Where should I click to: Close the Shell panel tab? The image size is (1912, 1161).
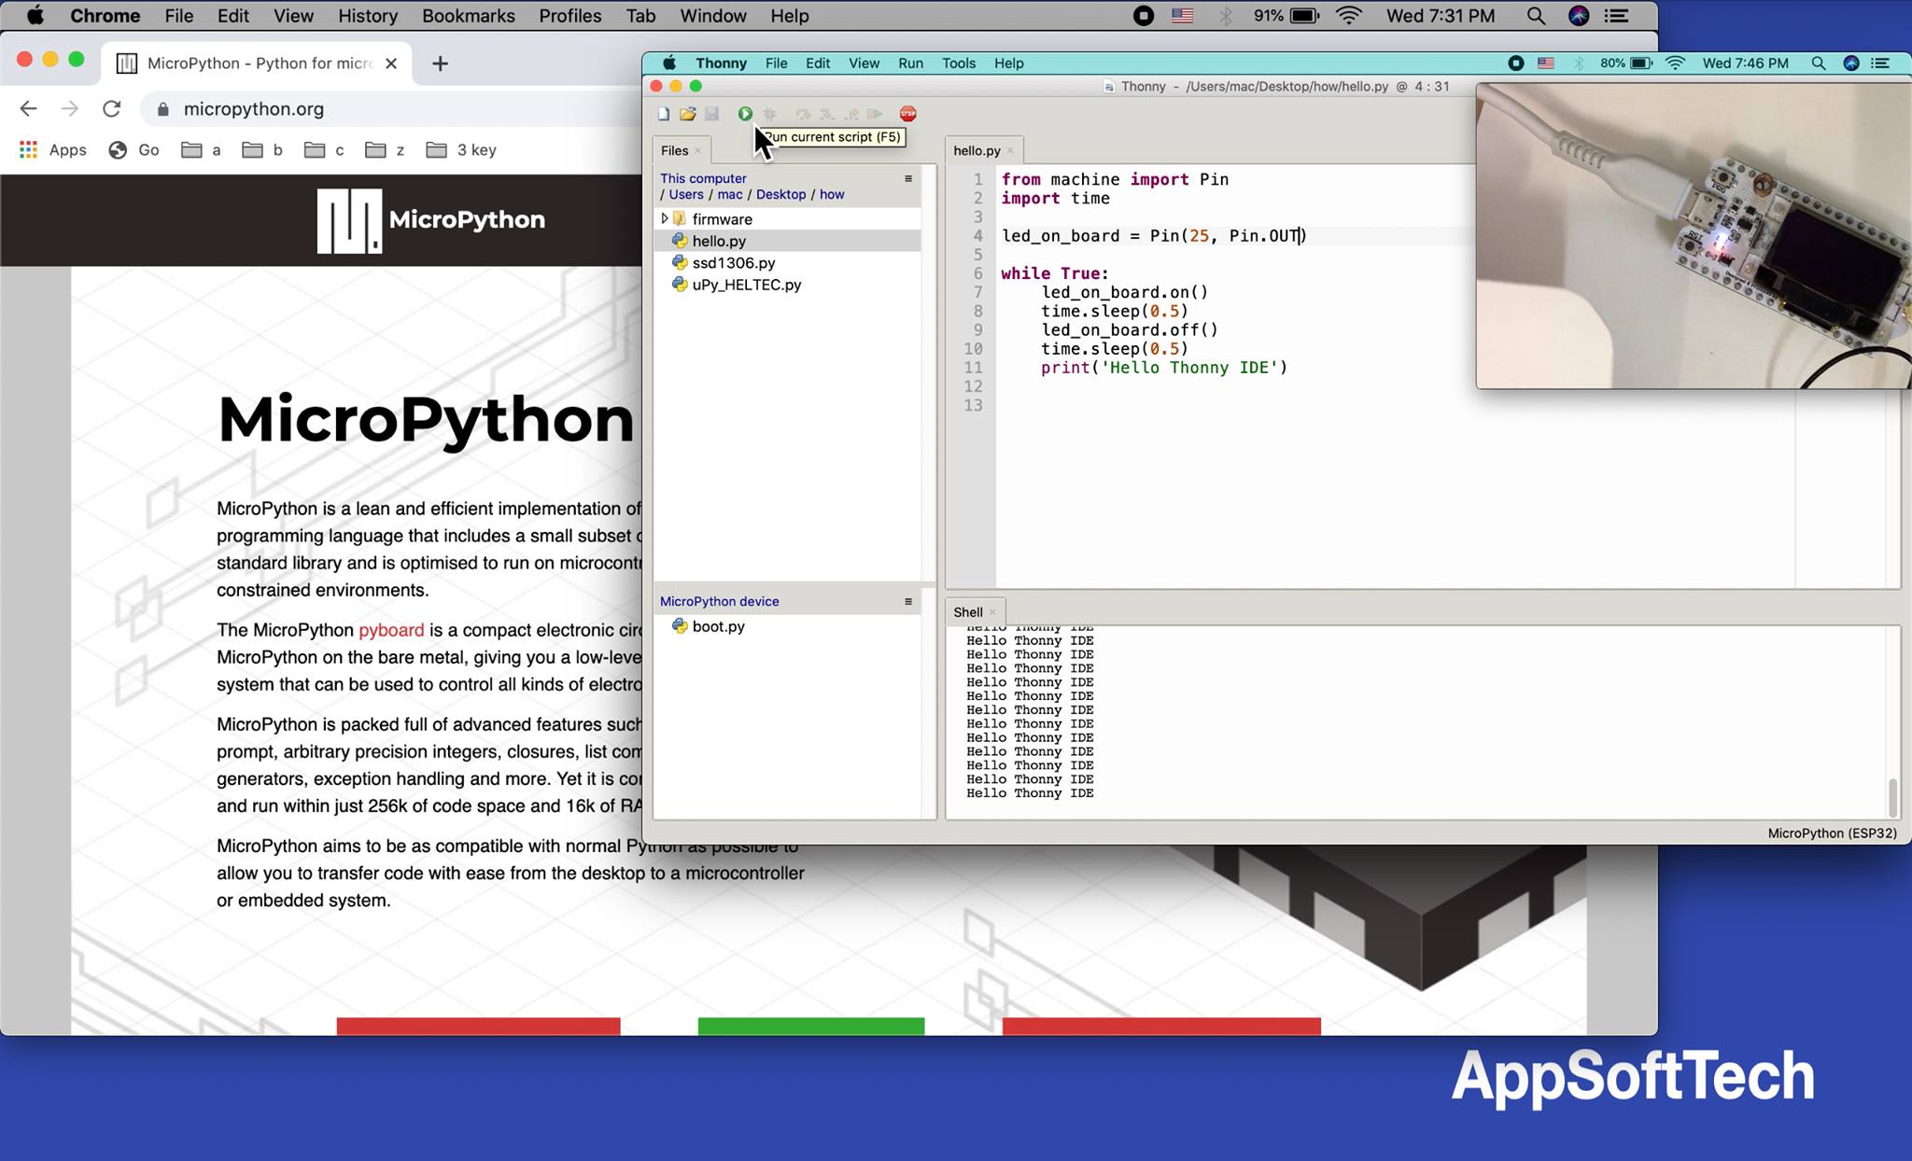click(x=992, y=612)
